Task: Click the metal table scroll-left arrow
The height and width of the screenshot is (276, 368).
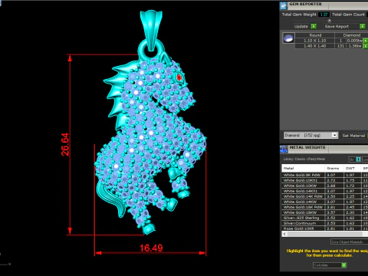Action: pyautogui.click(x=284, y=234)
